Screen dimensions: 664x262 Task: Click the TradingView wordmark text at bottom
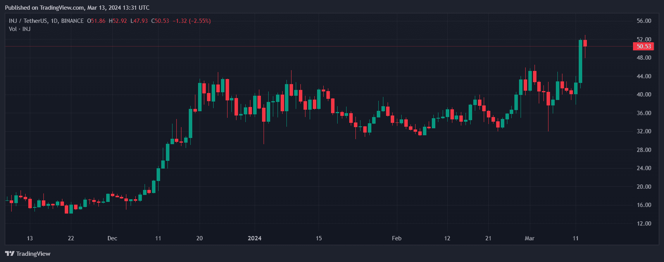coord(33,254)
